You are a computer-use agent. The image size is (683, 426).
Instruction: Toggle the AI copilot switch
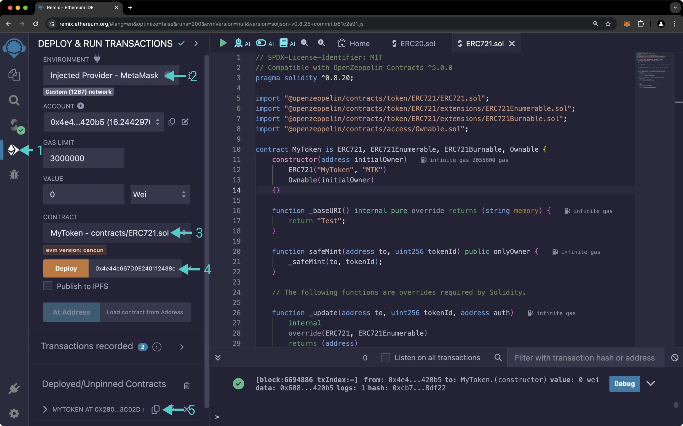[x=261, y=43]
